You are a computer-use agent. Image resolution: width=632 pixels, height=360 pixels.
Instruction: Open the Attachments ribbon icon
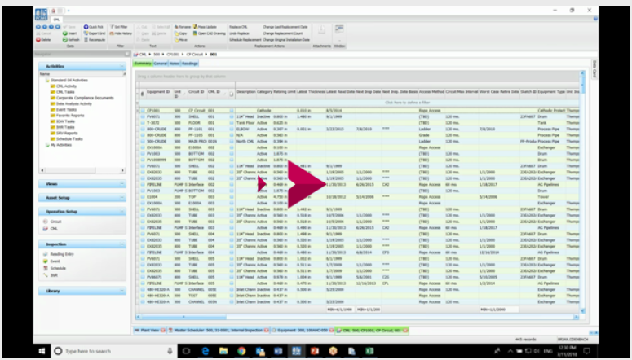click(x=321, y=29)
